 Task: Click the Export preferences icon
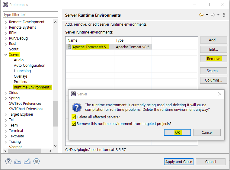point(27,161)
